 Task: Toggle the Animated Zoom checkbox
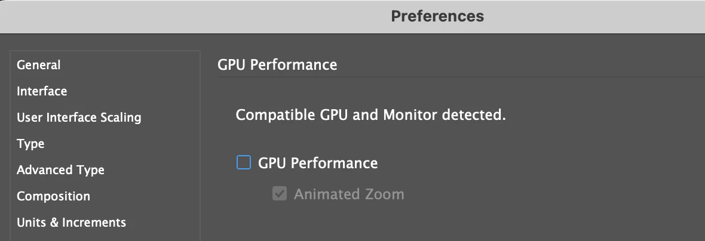pyautogui.click(x=279, y=194)
